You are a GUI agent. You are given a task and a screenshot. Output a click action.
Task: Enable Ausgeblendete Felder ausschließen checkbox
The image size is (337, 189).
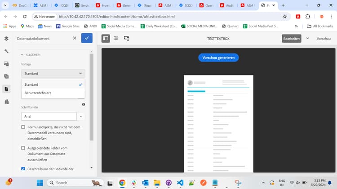[23, 148]
